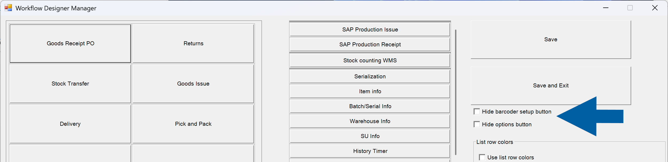
Task: Choose the Goods Issue button
Action: 193,84
